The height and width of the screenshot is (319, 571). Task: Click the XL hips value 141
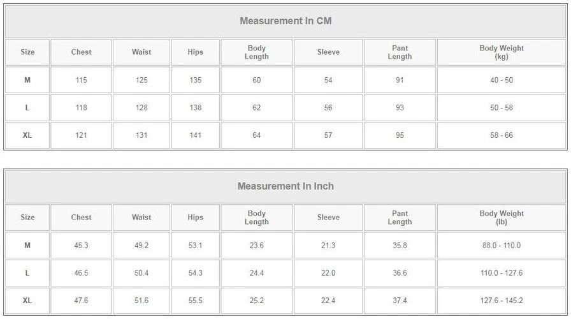196,135
